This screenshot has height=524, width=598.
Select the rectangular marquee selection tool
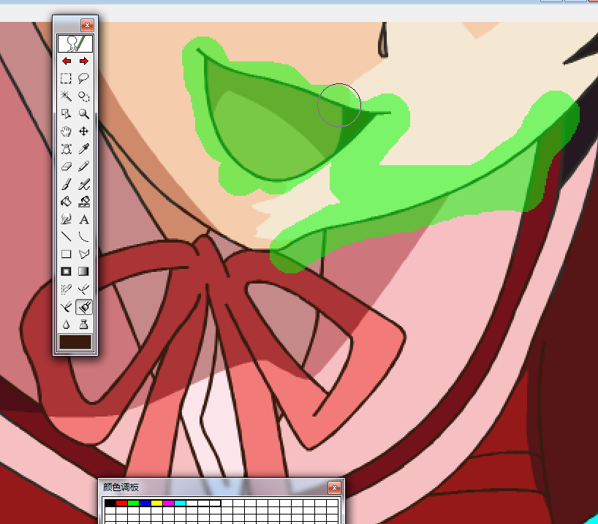pos(66,79)
